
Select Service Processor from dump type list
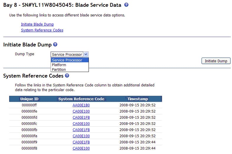pos(70,60)
